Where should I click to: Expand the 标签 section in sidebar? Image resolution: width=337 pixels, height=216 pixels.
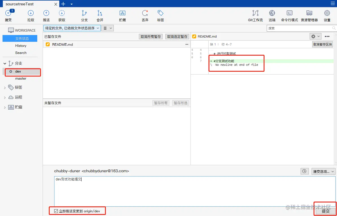click(x=5, y=88)
